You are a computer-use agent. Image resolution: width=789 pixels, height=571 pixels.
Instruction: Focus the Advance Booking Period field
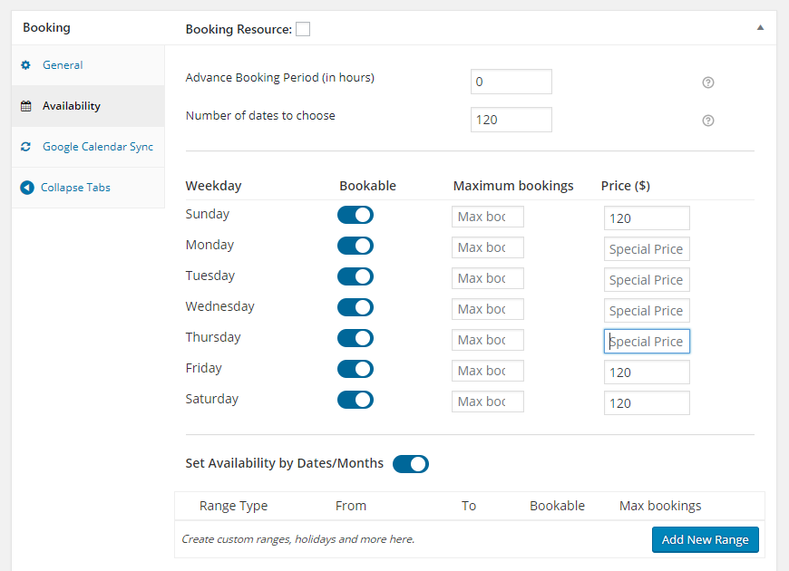(511, 82)
